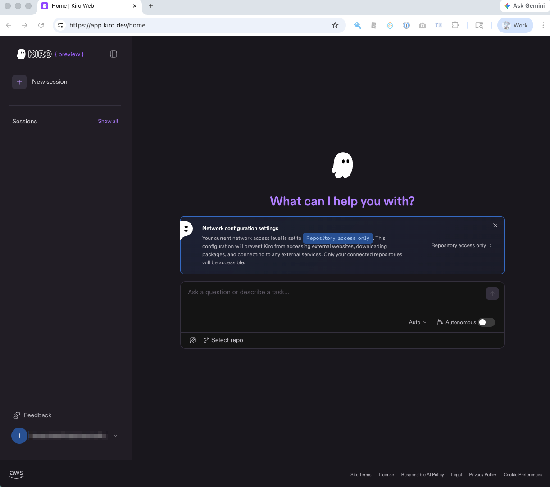The image size is (550, 487).
Task: Expand the account menu chevron
Action: pyautogui.click(x=116, y=436)
